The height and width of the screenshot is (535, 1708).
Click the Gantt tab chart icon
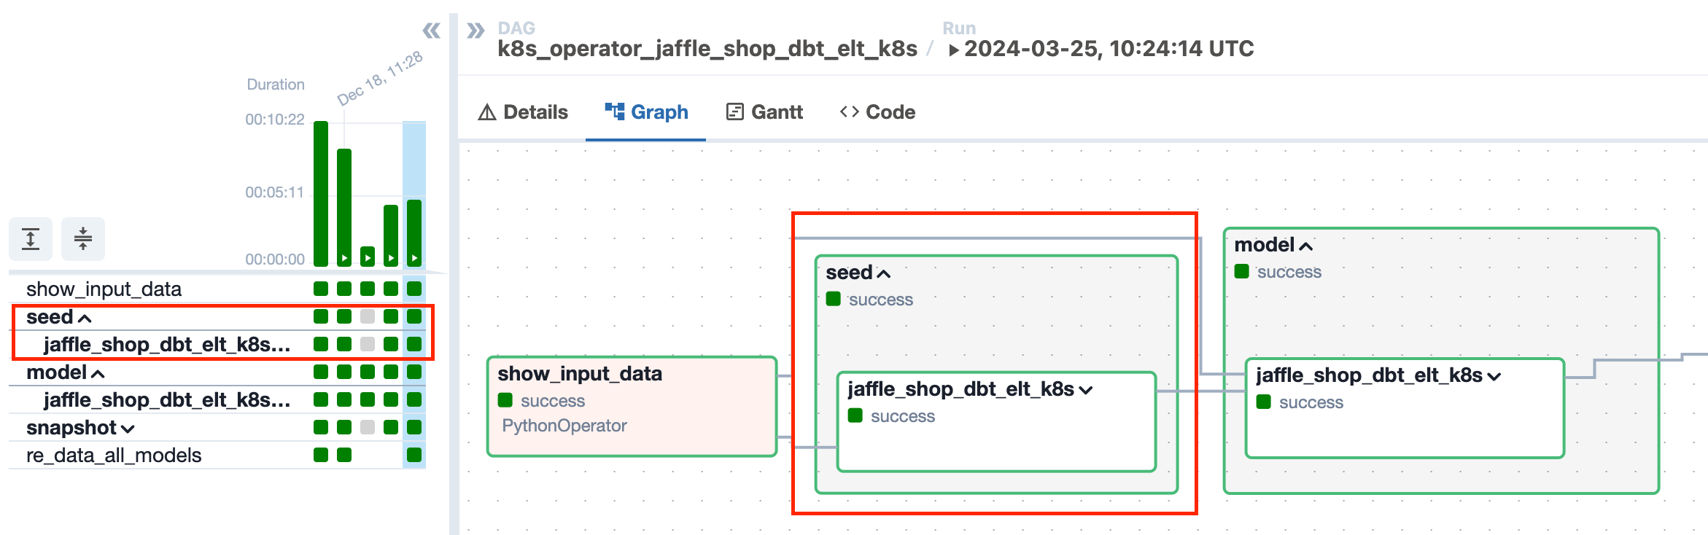734,112
